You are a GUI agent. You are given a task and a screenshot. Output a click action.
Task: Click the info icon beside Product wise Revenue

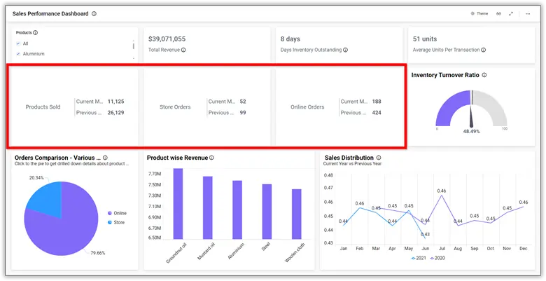point(212,158)
